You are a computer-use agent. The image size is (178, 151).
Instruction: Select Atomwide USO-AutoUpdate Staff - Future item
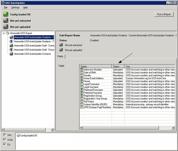click(x=34, y=50)
